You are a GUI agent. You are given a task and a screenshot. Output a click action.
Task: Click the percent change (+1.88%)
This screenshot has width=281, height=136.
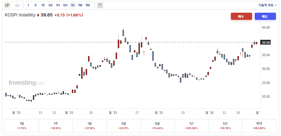point(75,15)
